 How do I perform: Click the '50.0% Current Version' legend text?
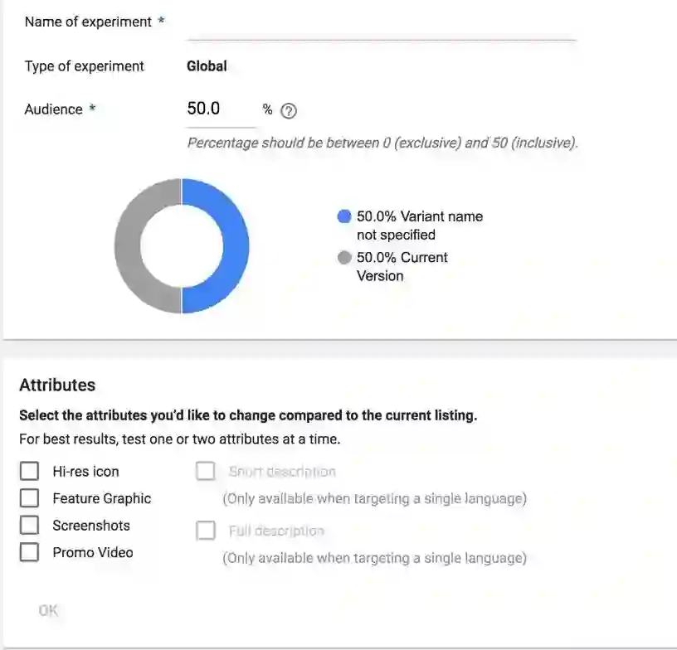[402, 266]
